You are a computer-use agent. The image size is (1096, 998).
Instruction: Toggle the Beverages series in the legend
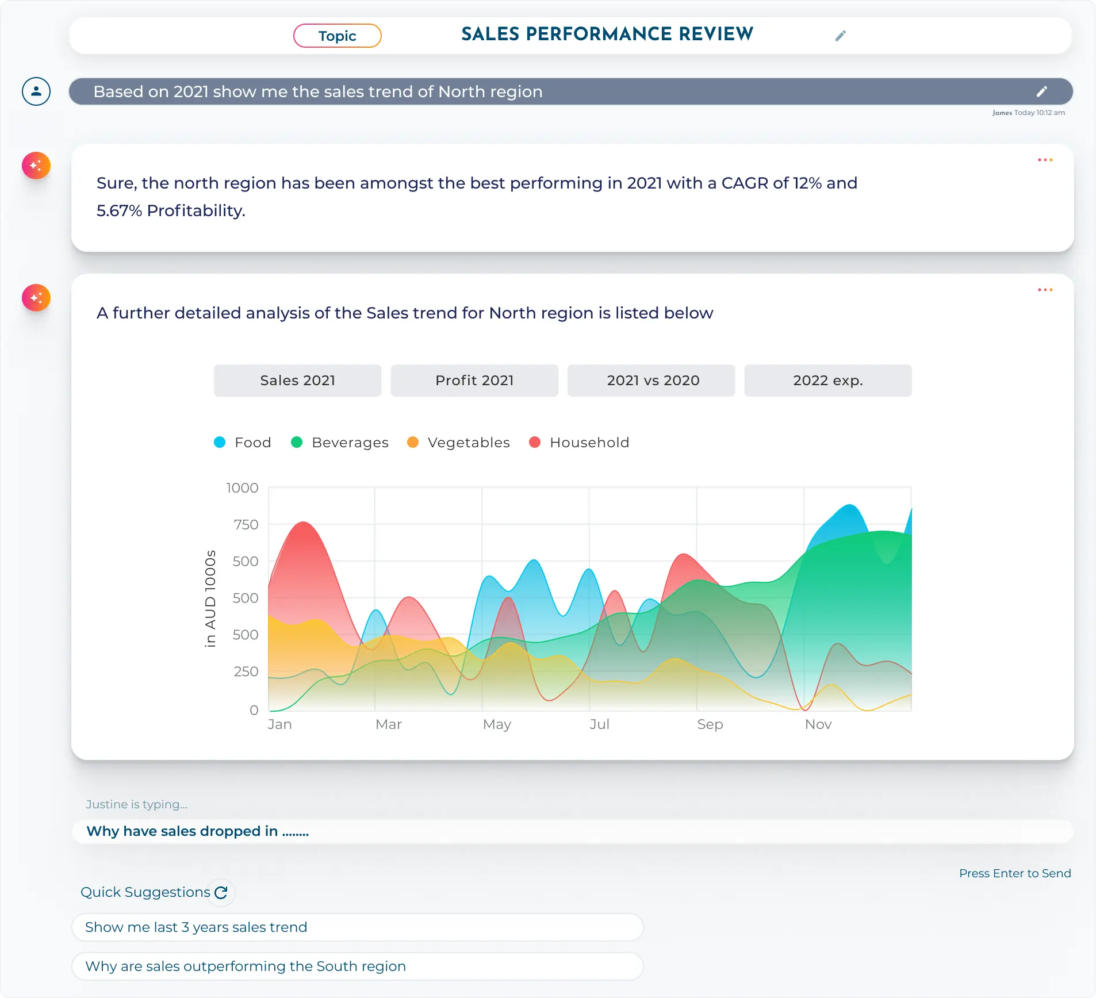click(x=340, y=442)
